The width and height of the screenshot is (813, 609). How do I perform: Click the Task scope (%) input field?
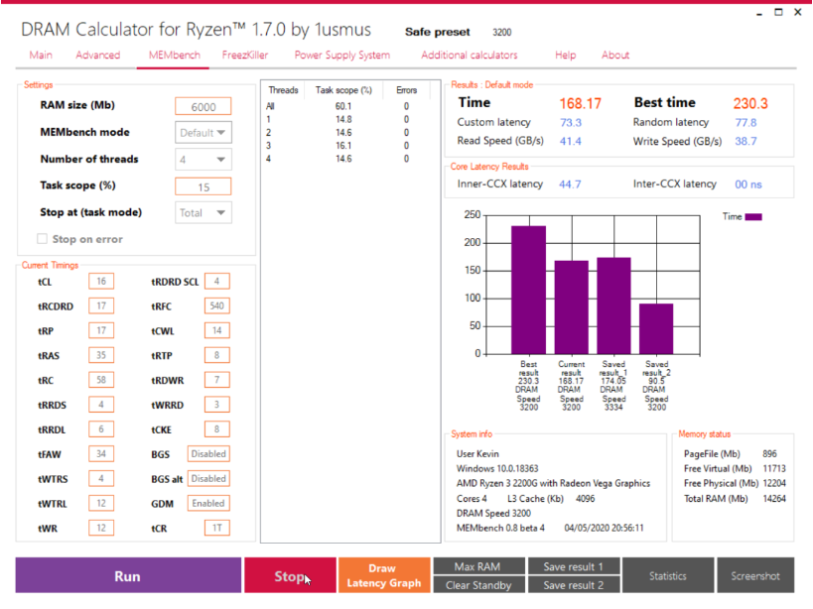coord(203,186)
